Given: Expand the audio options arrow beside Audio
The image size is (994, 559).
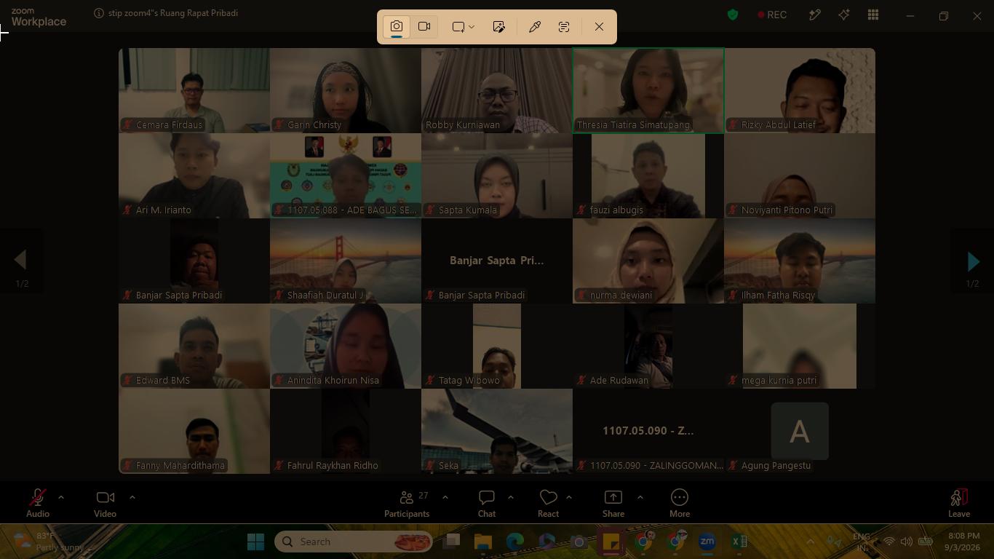Looking at the screenshot, I should [61, 498].
